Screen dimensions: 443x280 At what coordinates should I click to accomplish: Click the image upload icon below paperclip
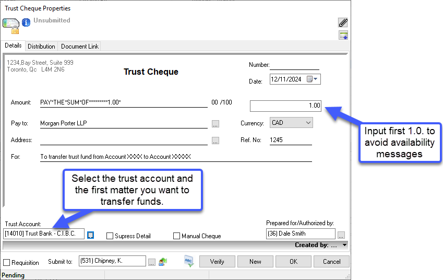(343, 36)
